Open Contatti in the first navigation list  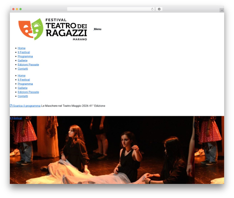pos(23,69)
